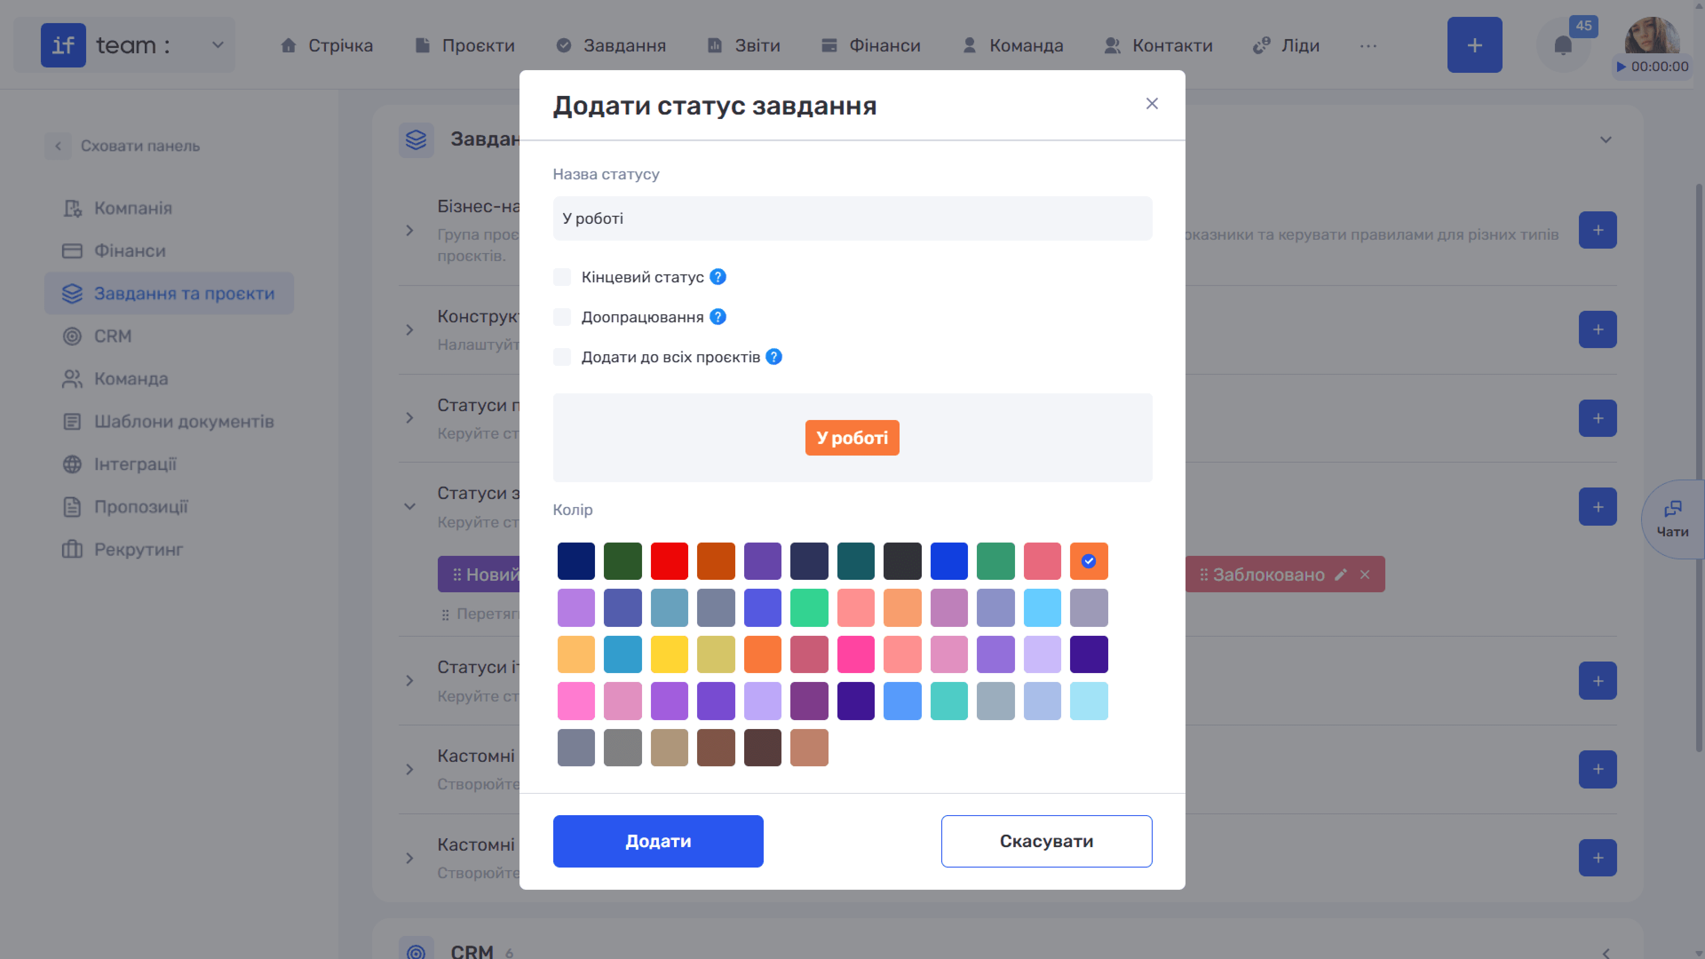
Task: Open Шаблони документів in sidebar
Action: [183, 422]
